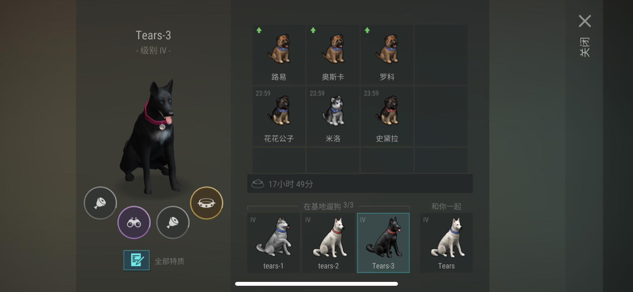
Task: Click the 17小时 49分 feeding timer bar
Action: click(x=360, y=184)
